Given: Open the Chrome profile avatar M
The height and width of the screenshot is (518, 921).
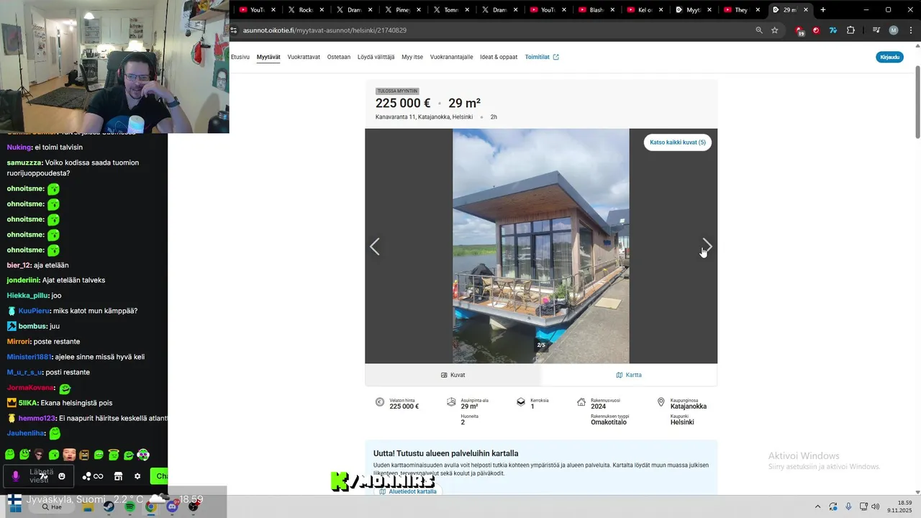Looking at the screenshot, I should (x=894, y=30).
